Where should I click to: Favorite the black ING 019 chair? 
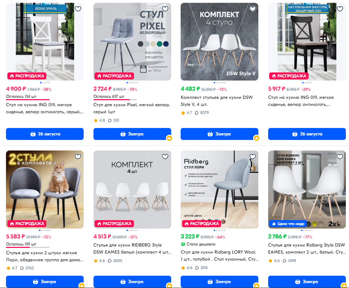pyautogui.click(x=340, y=9)
